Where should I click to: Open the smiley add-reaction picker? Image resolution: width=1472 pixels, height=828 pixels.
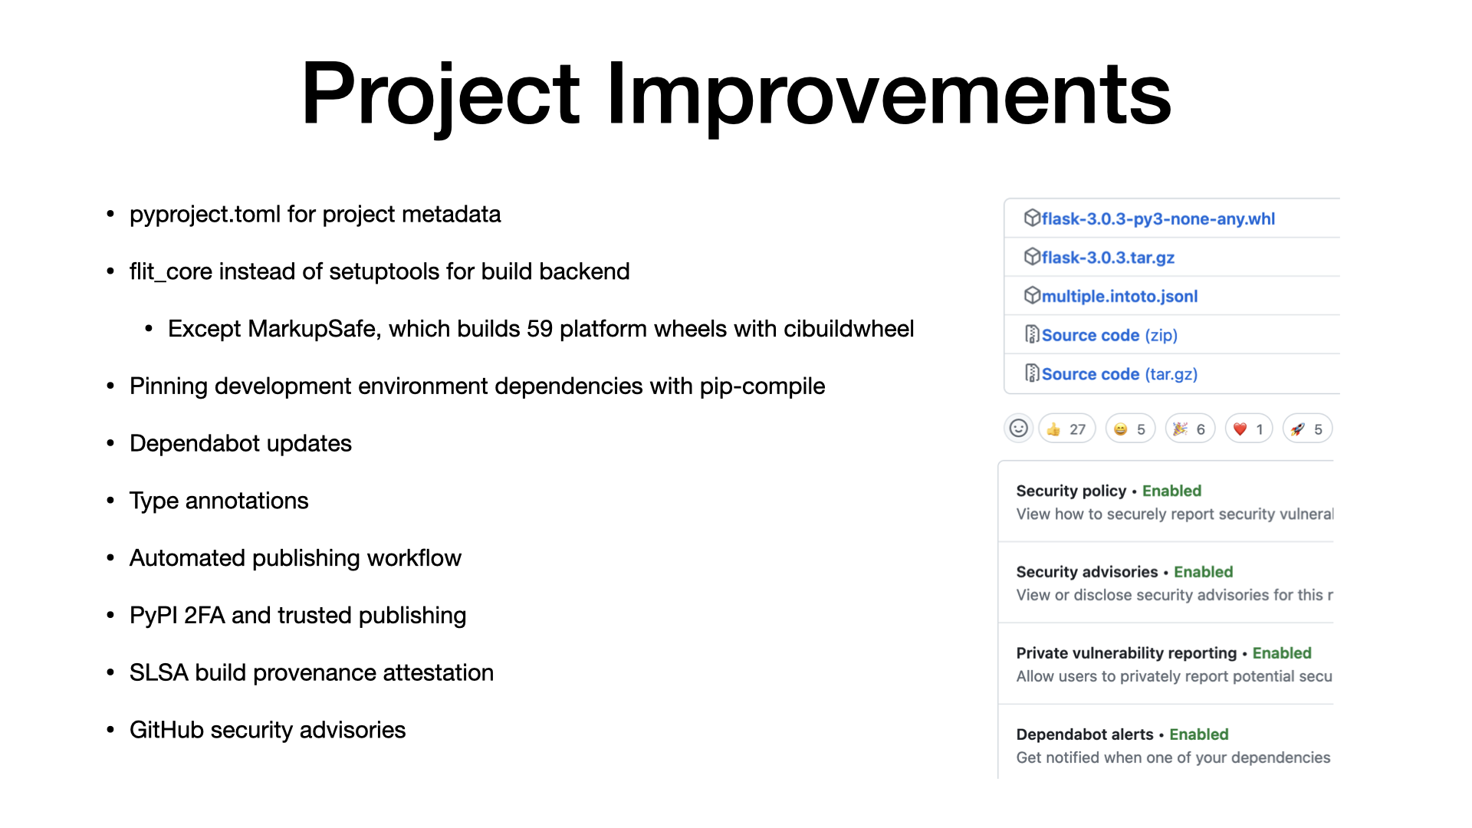tap(1018, 429)
